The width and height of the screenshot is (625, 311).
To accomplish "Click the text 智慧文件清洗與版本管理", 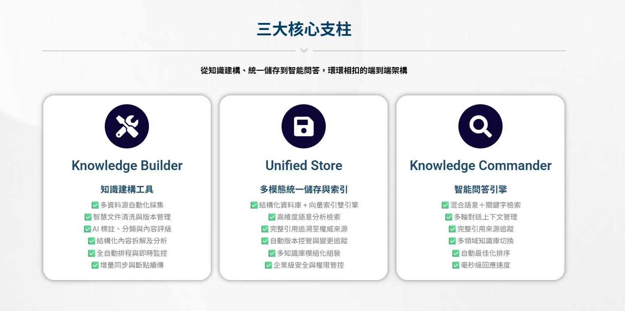I will point(132,217).
